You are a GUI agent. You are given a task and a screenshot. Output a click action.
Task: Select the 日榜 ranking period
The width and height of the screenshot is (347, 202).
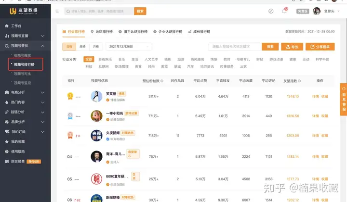pos(69,47)
